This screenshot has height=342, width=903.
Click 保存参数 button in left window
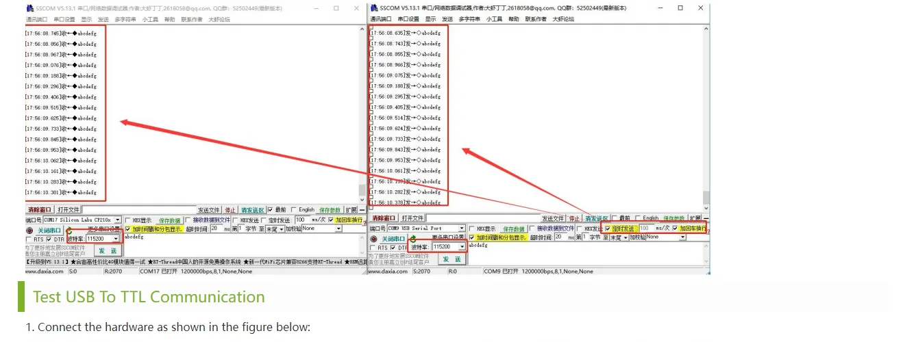tap(330, 210)
